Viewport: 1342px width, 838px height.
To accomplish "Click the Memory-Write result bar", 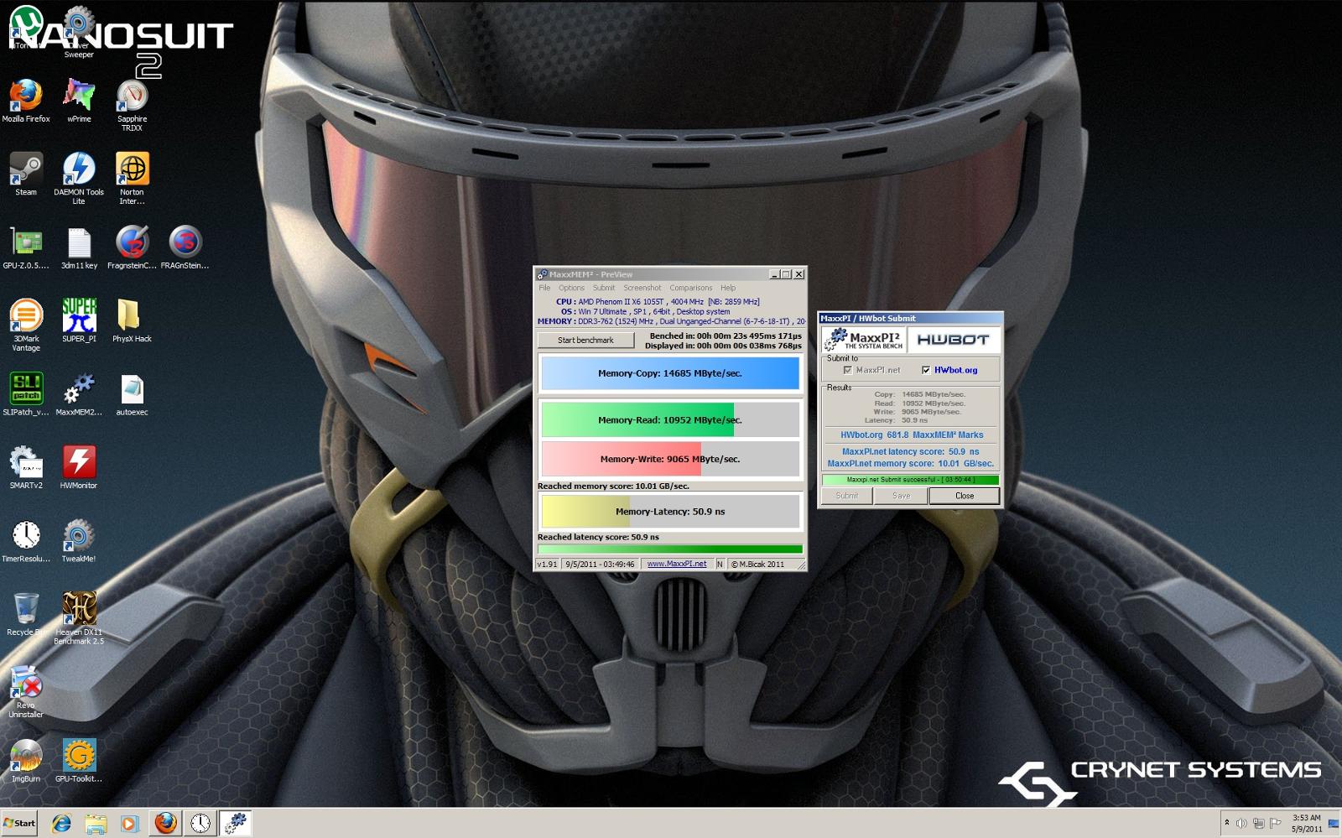I will pyautogui.click(x=670, y=459).
